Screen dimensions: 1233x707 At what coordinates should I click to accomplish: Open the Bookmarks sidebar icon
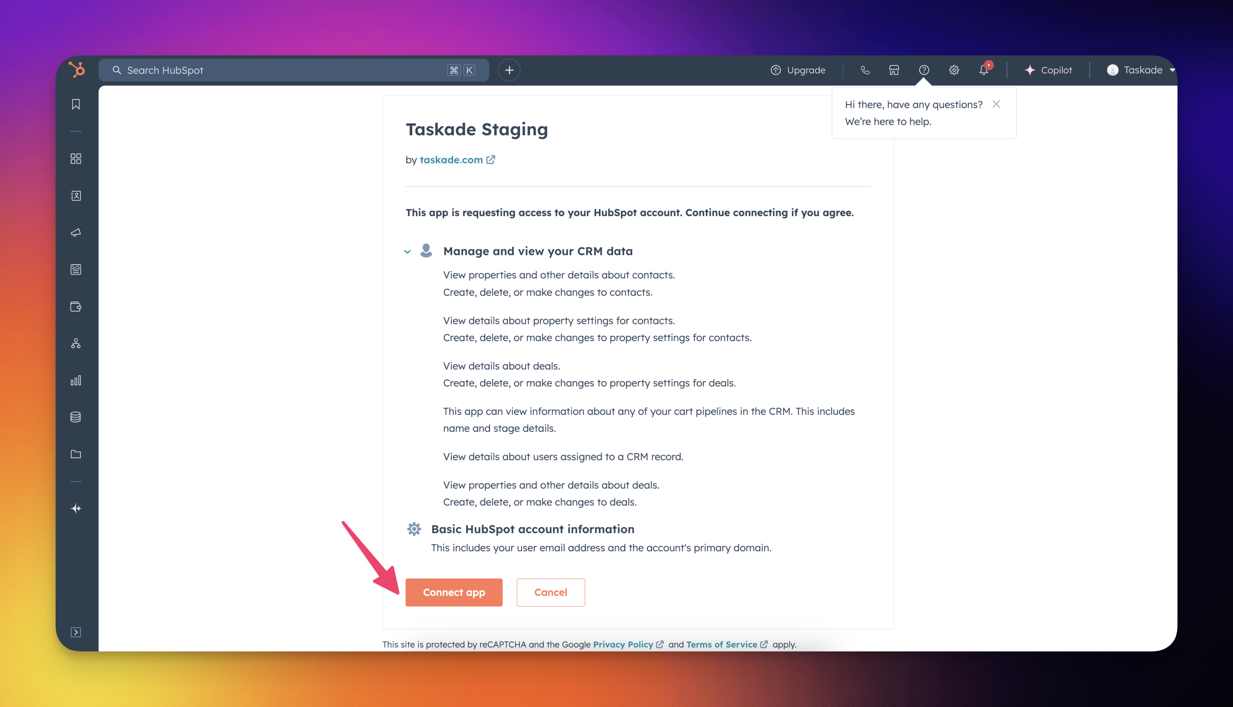[x=76, y=104]
